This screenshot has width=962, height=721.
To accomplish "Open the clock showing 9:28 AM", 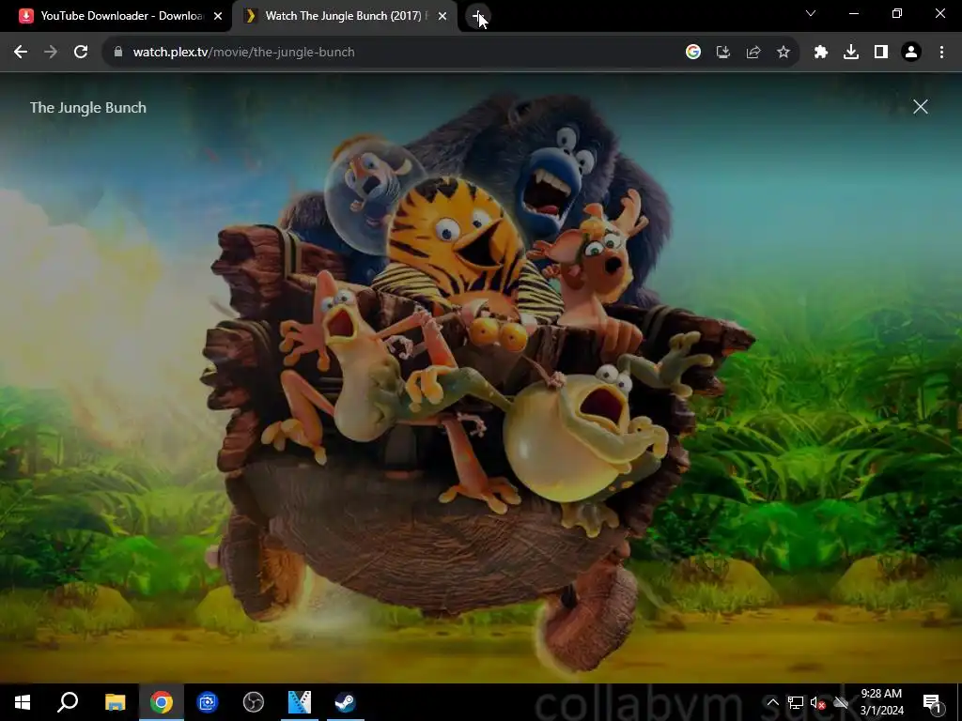I will click(x=881, y=702).
